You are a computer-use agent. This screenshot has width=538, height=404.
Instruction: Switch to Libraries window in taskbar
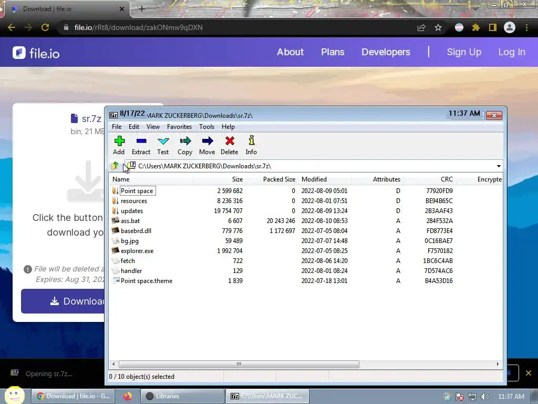click(x=182, y=396)
